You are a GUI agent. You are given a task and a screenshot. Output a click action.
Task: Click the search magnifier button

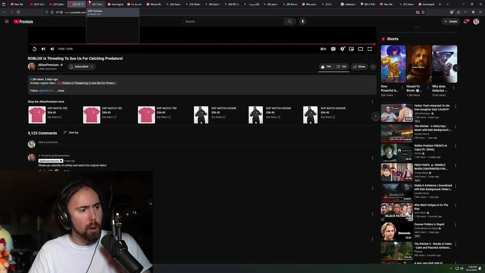pos(290,22)
